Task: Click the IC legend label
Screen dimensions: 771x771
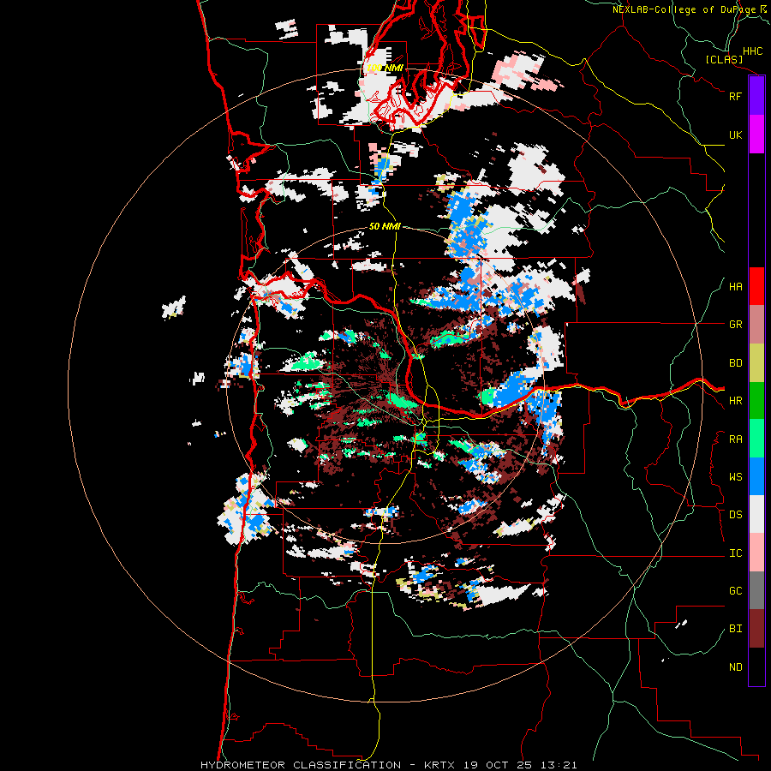Action: pyautogui.click(x=736, y=553)
